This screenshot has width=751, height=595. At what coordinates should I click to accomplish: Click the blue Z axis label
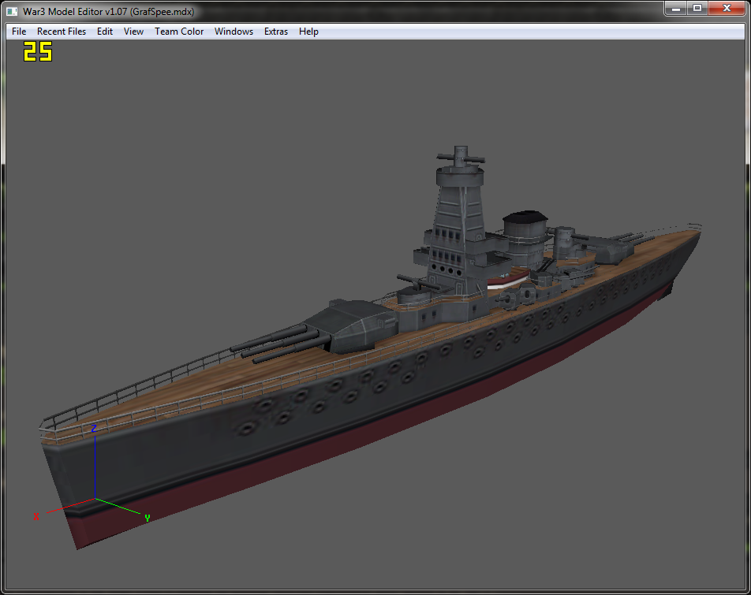(x=94, y=428)
